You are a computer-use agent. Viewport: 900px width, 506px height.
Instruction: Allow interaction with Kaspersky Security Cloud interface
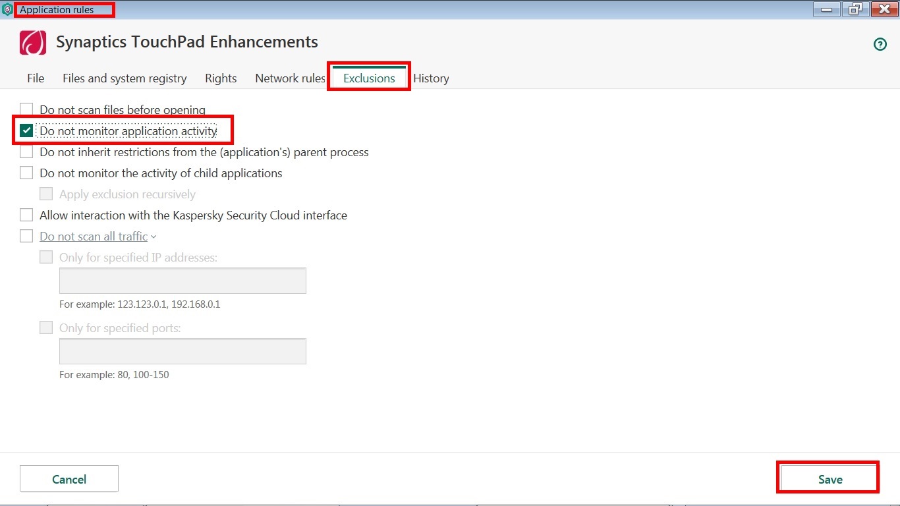26,215
